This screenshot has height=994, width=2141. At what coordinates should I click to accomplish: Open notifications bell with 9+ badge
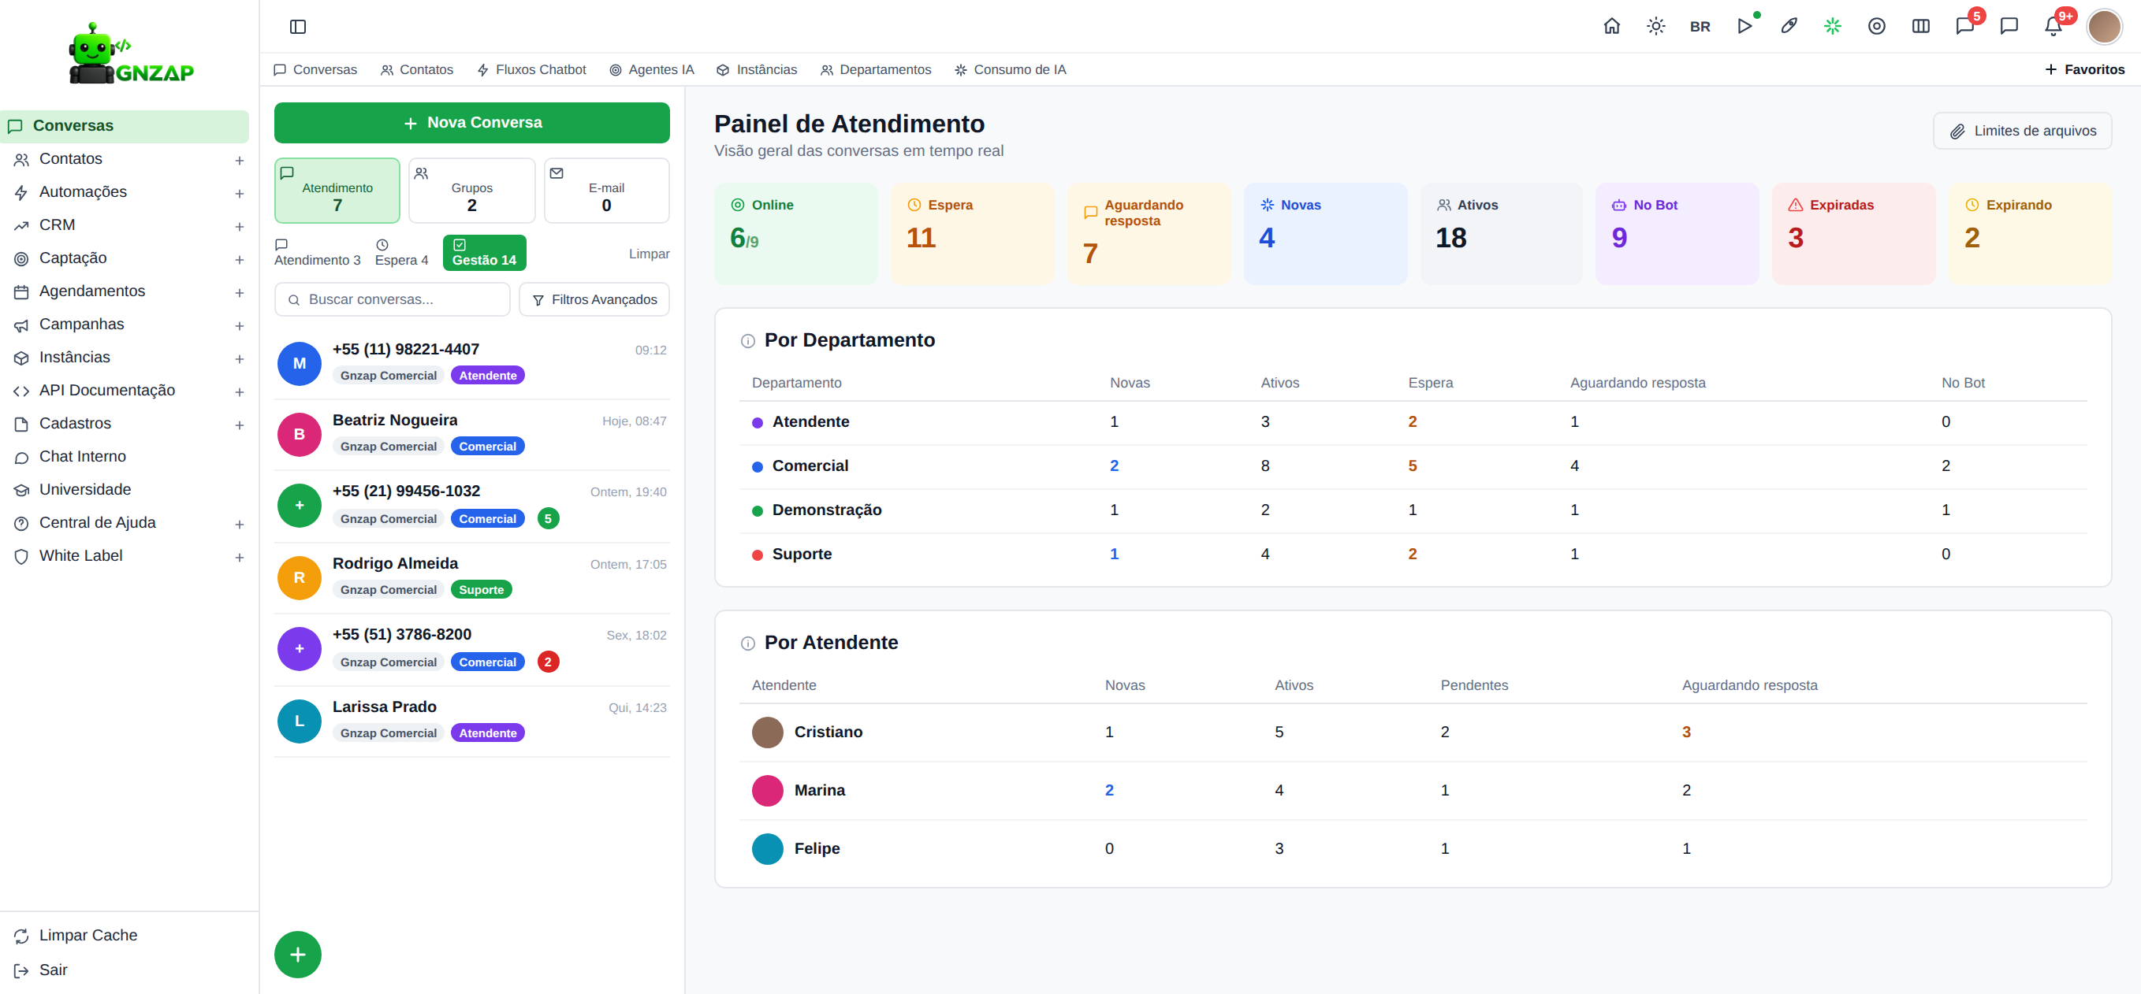click(2053, 27)
